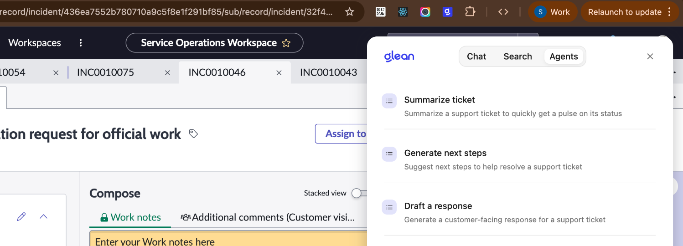Open the Work profile menu
683x246 pixels.
[553, 12]
